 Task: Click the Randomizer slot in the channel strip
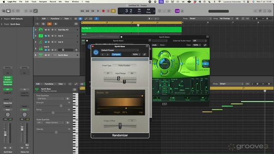pos(8,82)
